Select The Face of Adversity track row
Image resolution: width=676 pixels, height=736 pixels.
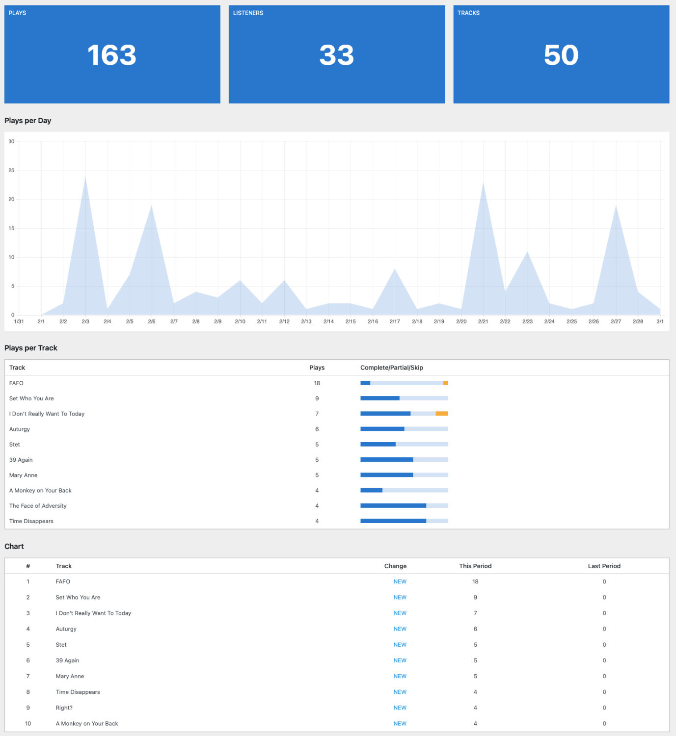[x=38, y=506]
